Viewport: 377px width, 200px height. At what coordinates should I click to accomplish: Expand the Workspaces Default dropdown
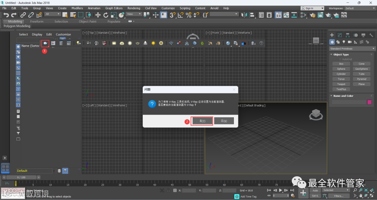coord(360,8)
